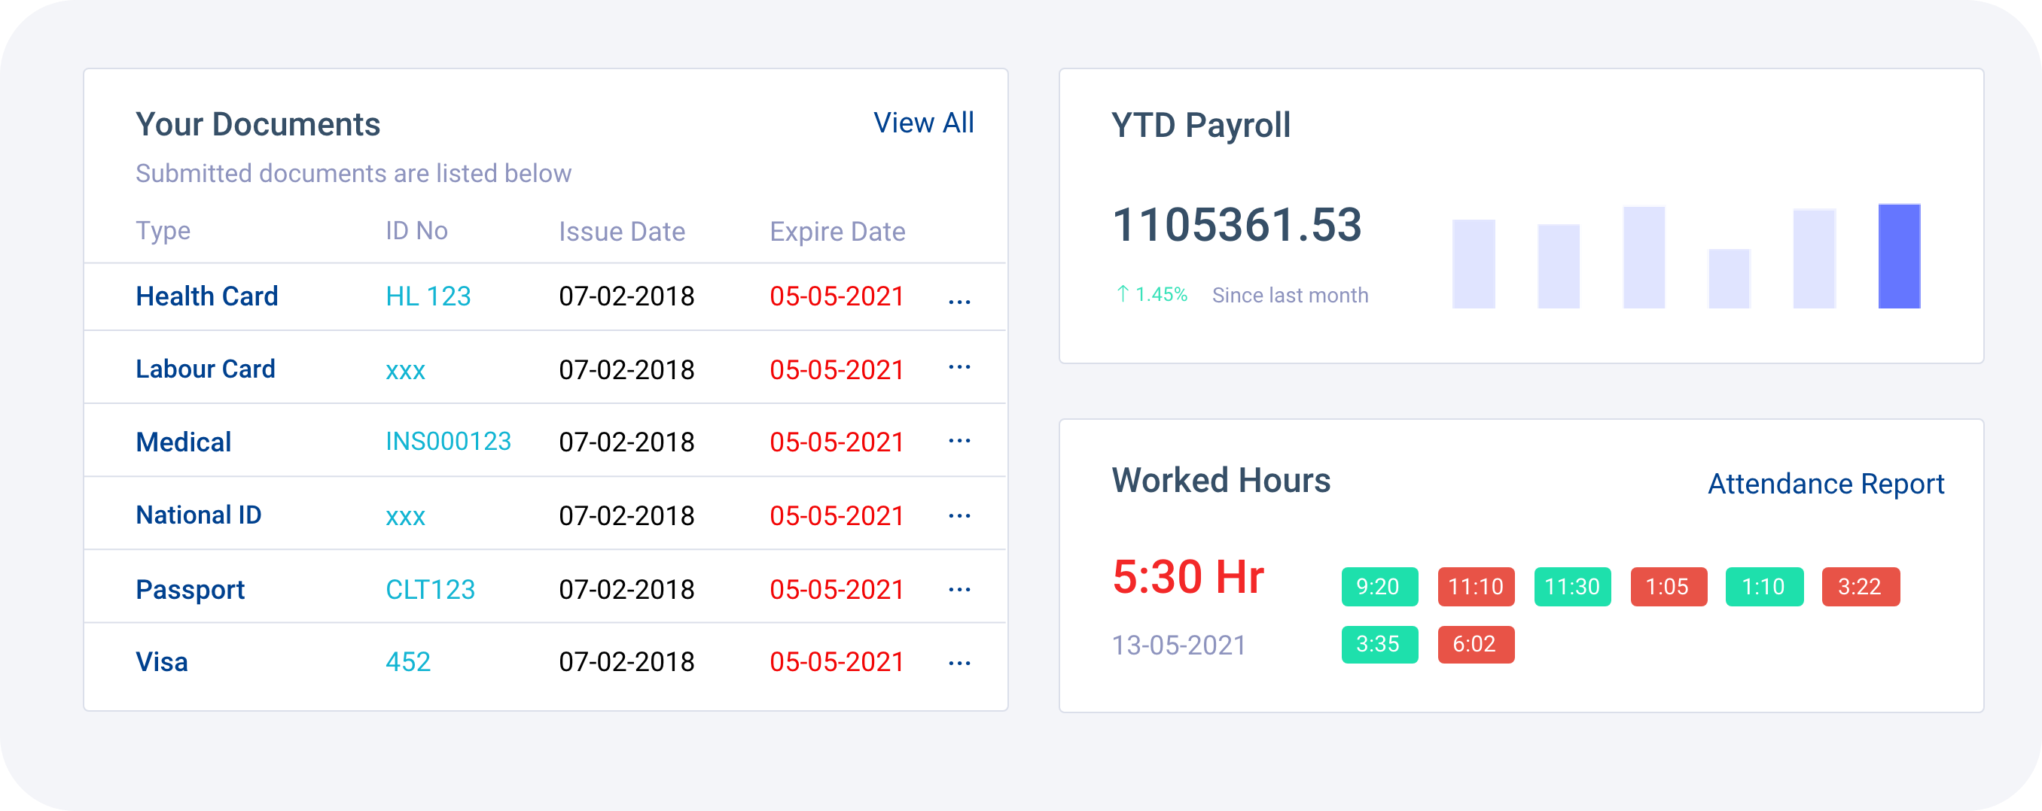Image resolution: width=2042 pixels, height=811 pixels.
Task: Click the Expire Date column header
Action: [837, 231]
